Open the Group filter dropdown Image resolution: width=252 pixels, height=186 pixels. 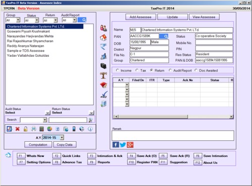coord(18,20)
